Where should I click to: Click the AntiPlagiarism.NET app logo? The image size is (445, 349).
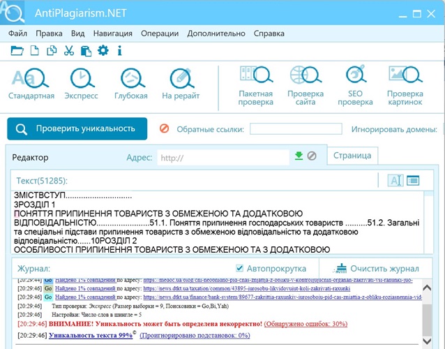(x=12, y=13)
